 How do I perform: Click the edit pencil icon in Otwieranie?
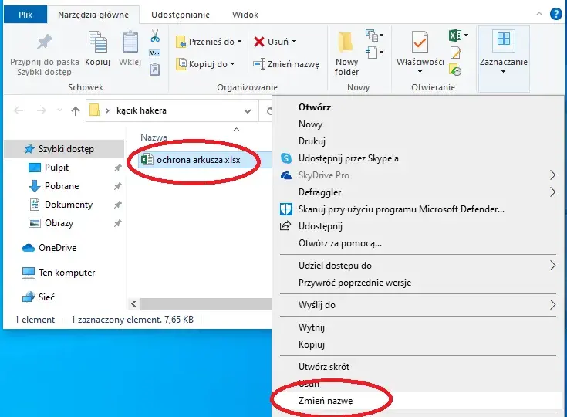coord(455,53)
